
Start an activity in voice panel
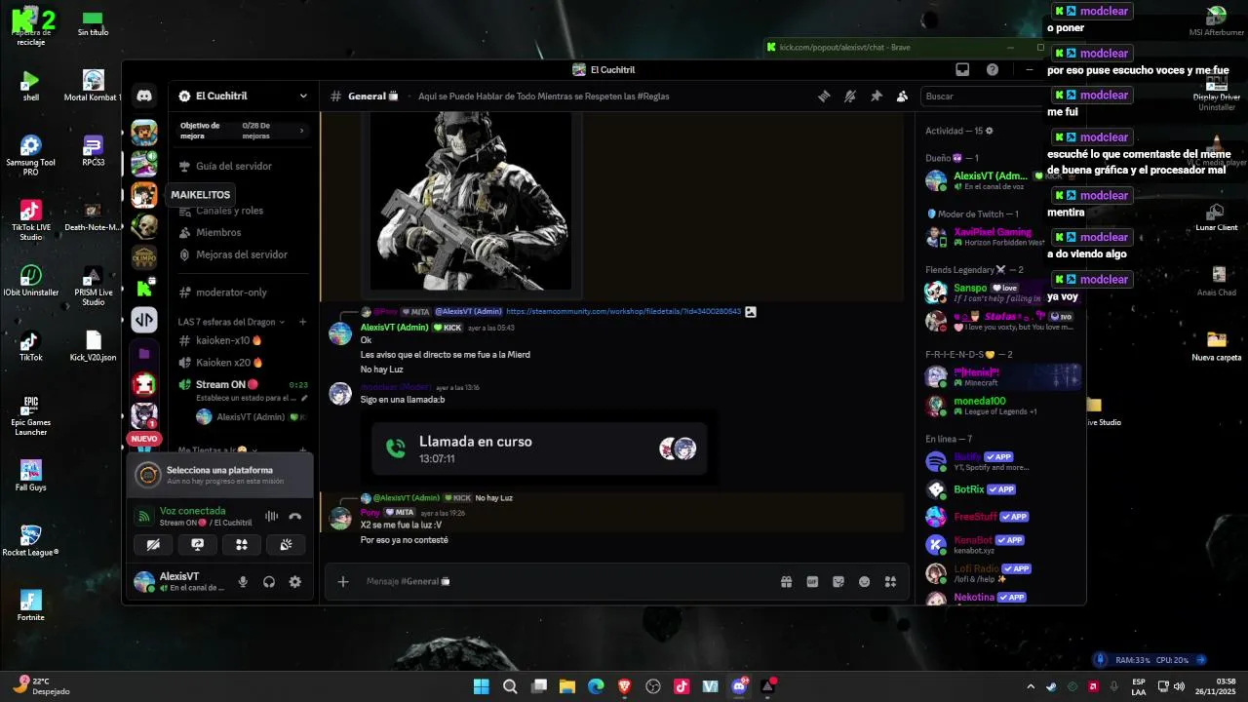(242, 545)
